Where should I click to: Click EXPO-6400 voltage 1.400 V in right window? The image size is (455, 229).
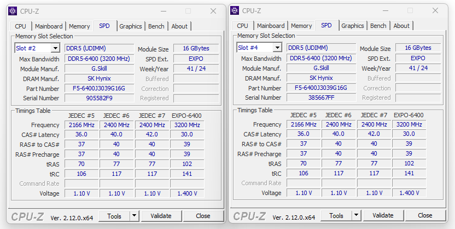(x=409, y=193)
